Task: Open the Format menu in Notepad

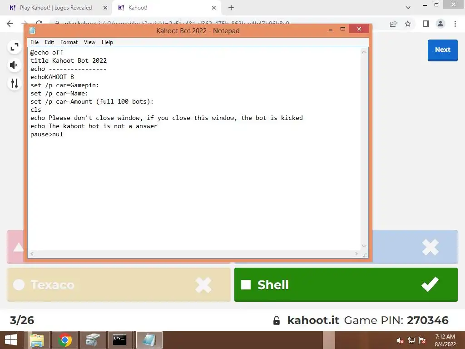Action: (x=69, y=42)
